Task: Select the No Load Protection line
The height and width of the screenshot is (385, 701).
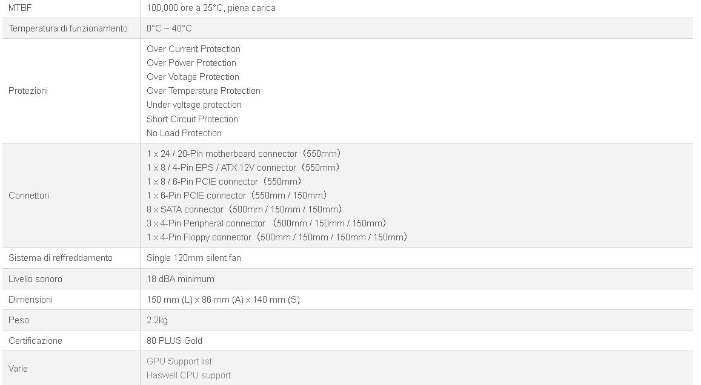Action: click(x=184, y=133)
